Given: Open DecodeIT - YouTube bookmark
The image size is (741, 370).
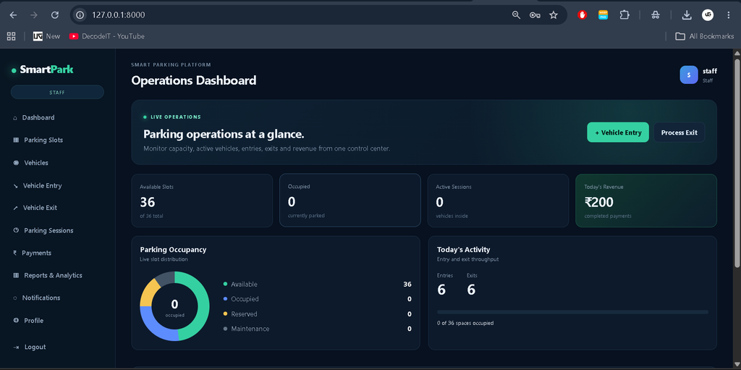Looking at the screenshot, I should 107,36.
